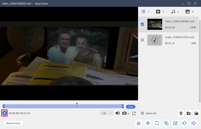The width and height of the screenshot is (201, 129).
Task: Enable the Select All checkbox
Action: [x=142, y=113]
